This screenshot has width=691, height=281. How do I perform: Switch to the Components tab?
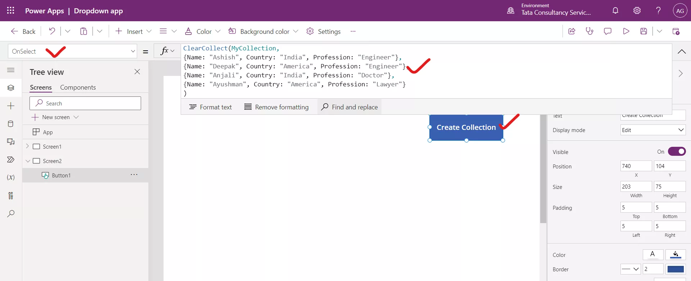(x=78, y=87)
